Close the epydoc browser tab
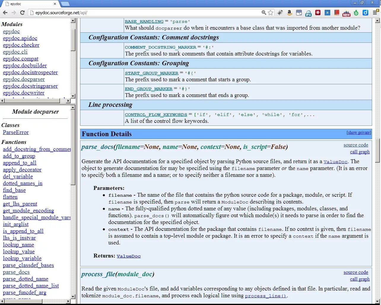 coord(55,4)
